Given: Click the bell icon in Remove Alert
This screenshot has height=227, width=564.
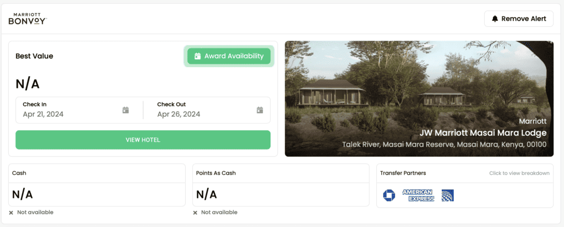Looking at the screenshot, I should pos(495,19).
